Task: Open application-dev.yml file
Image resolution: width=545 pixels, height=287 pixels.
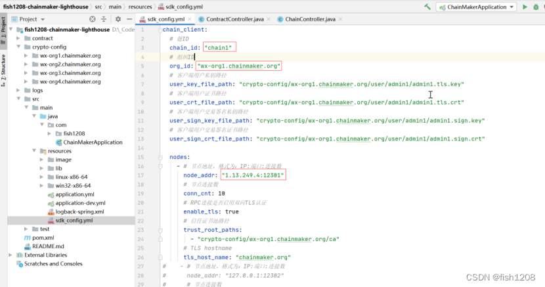Action: [x=80, y=203]
